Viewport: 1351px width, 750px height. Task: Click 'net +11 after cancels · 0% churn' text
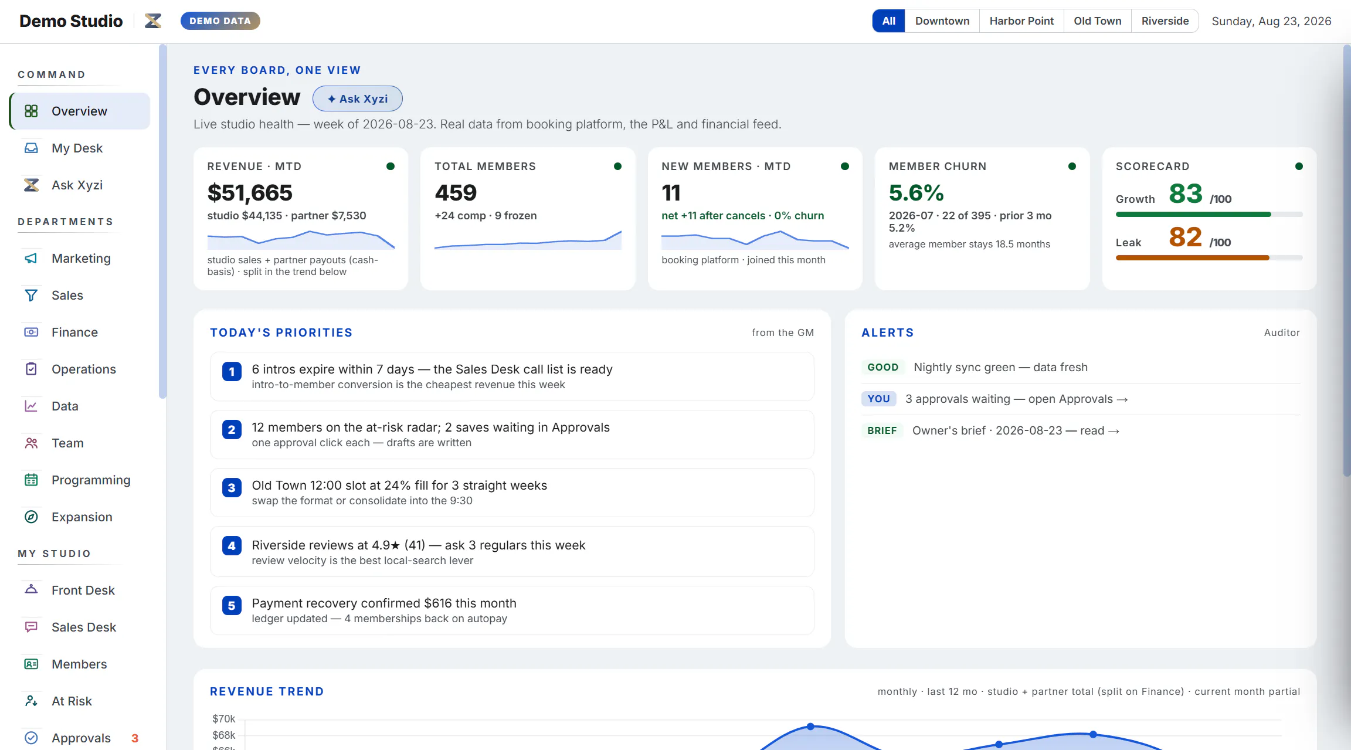[x=743, y=216]
